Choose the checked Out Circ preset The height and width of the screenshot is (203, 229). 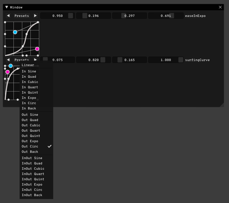pos(36,146)
